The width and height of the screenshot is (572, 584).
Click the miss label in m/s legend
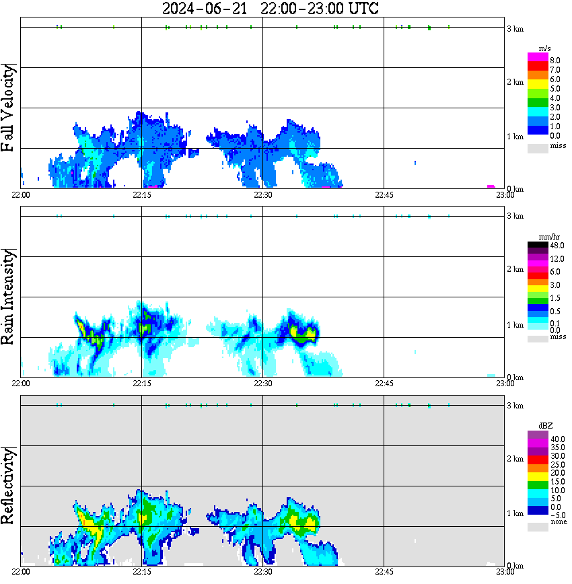558,145
